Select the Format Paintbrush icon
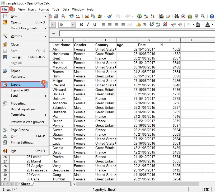Viewport: 215px width, 192px height. click(x=110, y=16)
